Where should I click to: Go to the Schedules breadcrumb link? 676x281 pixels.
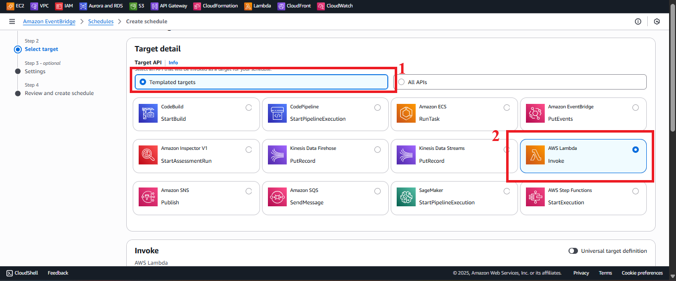[x=101, y=21]
